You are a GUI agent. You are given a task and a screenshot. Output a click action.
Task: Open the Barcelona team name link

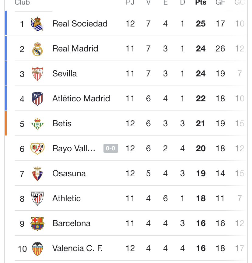click(71, 223)
